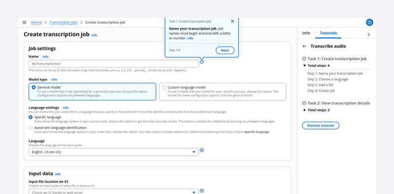Open the English, US language dropdown

coord(114,152)
